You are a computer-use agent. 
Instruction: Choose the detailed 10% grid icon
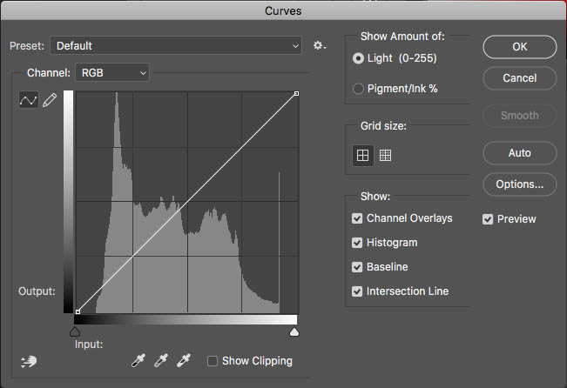385,156
